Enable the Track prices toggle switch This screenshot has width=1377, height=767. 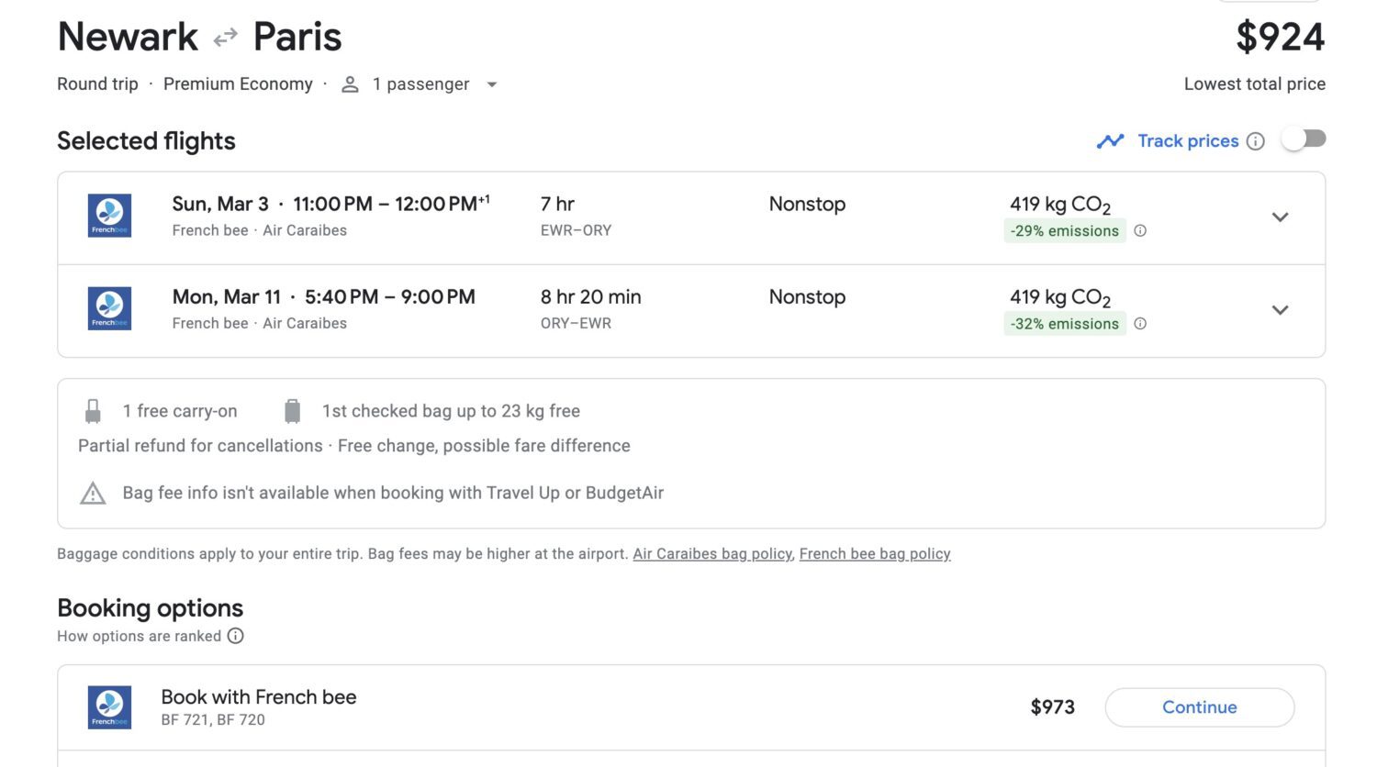coord(1304,139)
